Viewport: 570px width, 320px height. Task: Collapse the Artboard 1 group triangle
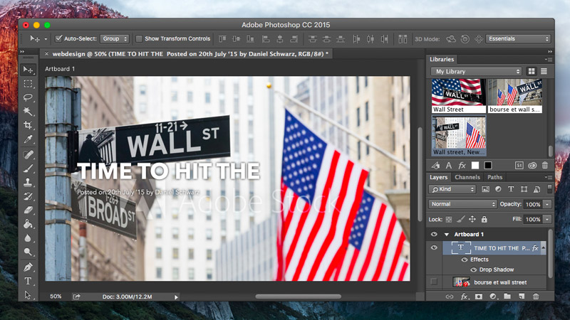447,235
